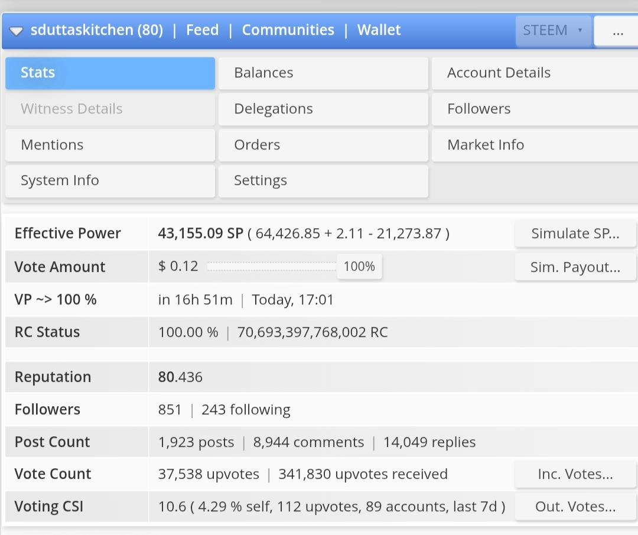Viewport: 638px width, 535px height.
Task: Click the 70,693,397,768,002 RC value
Action: click(x=313, y=332)
